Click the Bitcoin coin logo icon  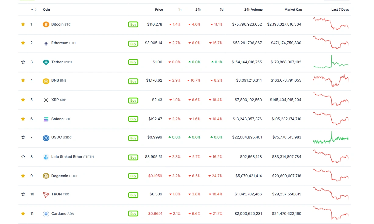(46, 24)
